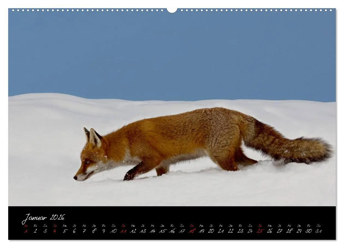The width and height of the screenshot is (344, 248).
Task: Choose date 31 at the row's end
Action: 318,231
